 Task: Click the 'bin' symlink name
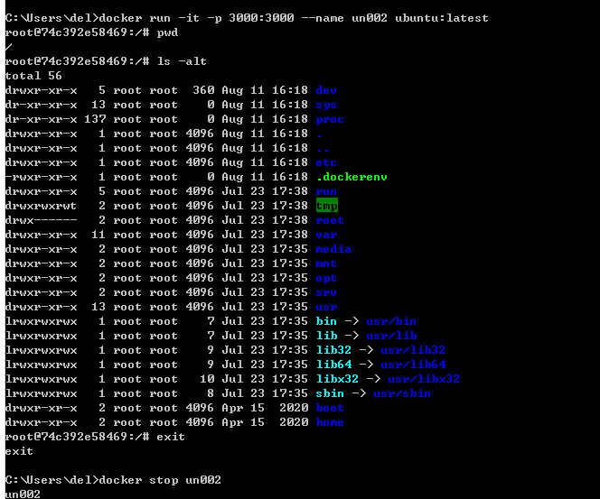[326, 321]
